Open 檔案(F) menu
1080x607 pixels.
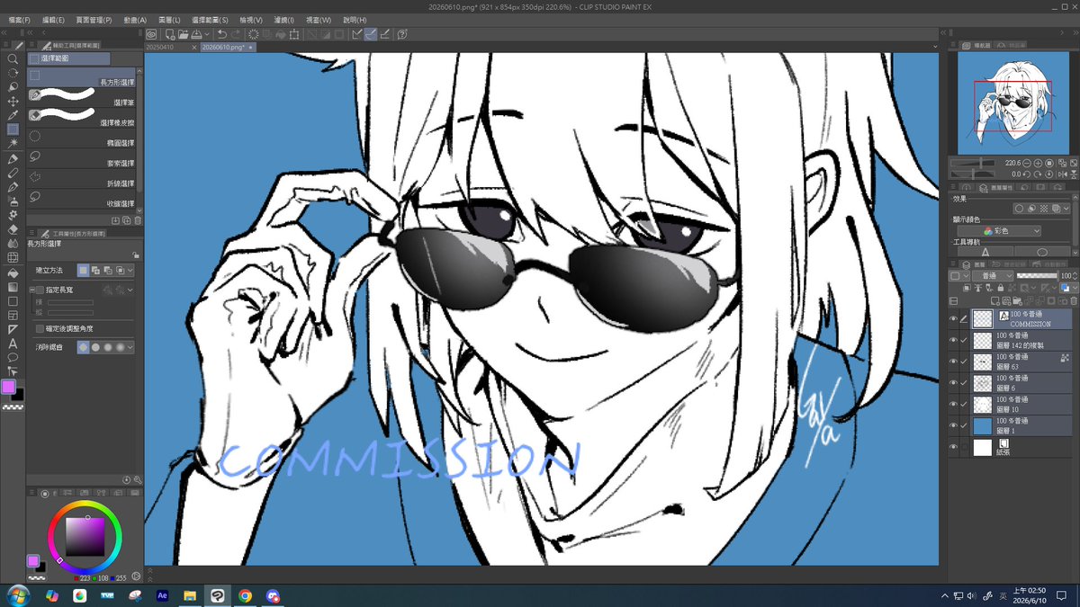pyautogui.click(x=18, y=19)
